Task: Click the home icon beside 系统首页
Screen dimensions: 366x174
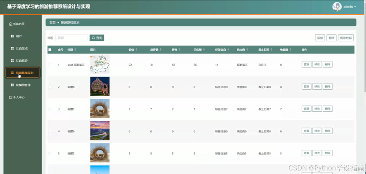Action: [x=10, y=24]
